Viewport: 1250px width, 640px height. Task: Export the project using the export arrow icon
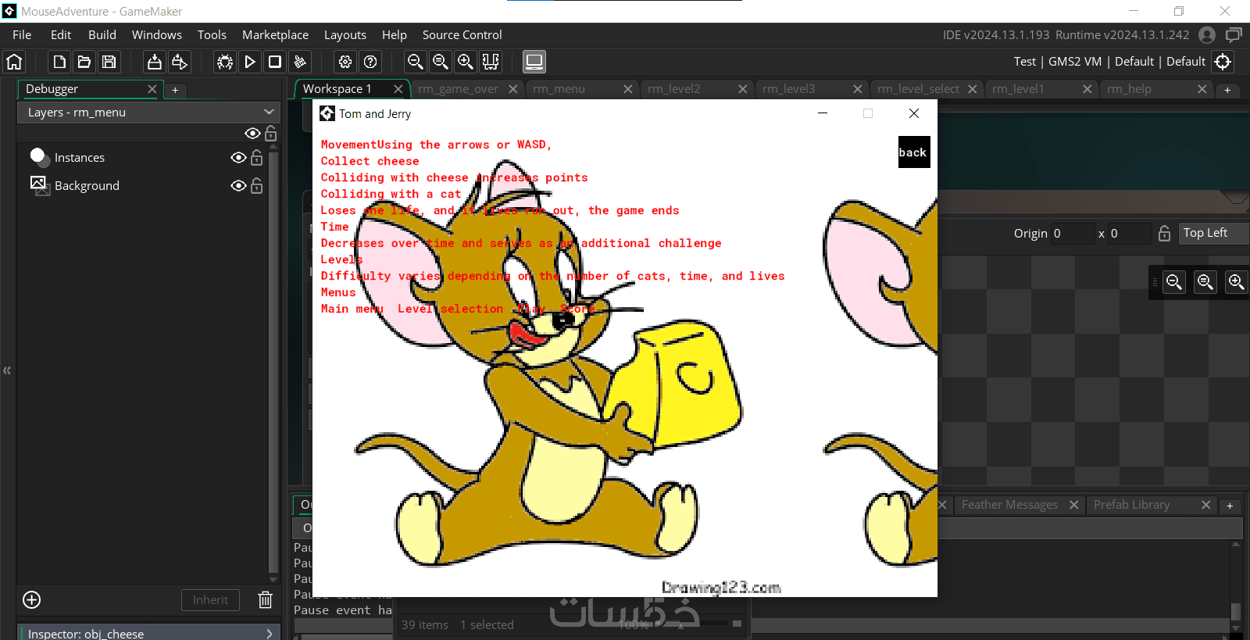coord(180,62)
